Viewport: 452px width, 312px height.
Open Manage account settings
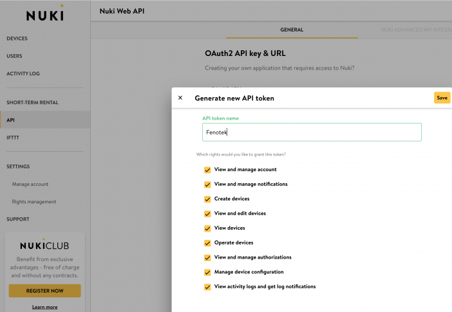click(x=30, y=184)
